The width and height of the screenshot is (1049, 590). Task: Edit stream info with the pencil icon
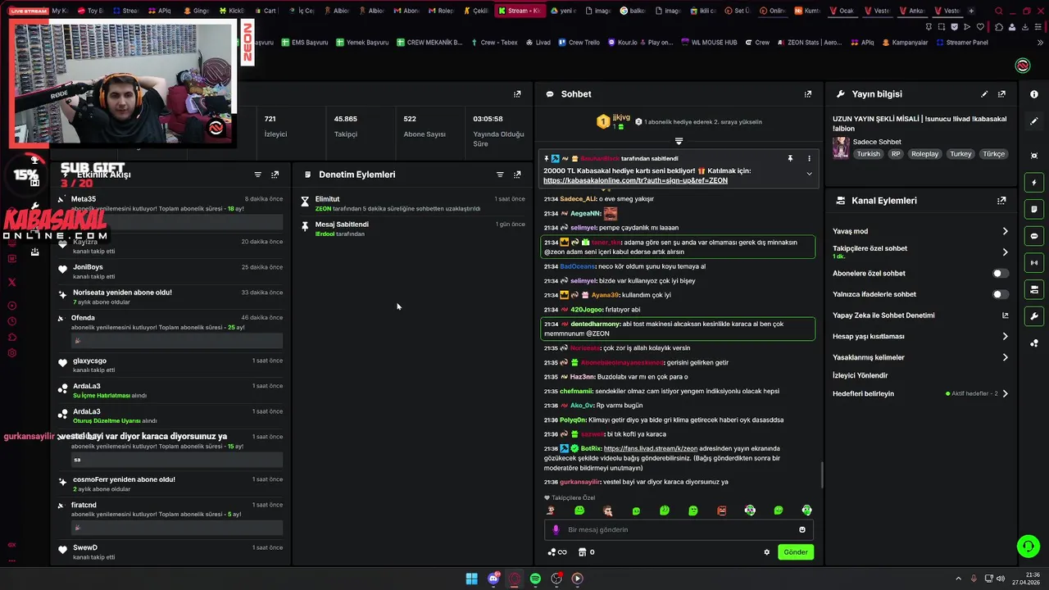(x=984, y=94)
